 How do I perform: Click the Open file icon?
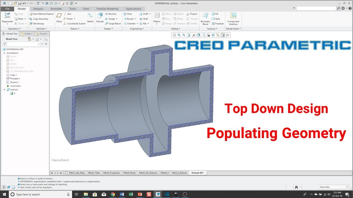click(15, 3)
